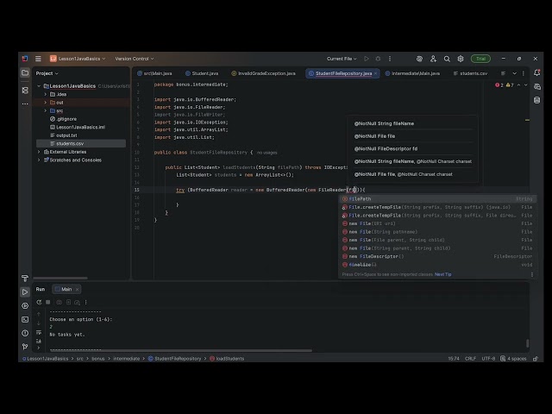Open the Terminal tool window
The image size is (552, 414).
(25, 319)
